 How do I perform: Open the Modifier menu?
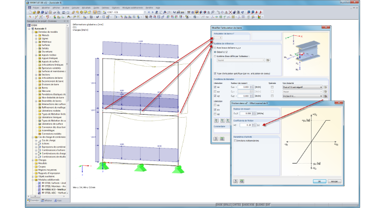tap(46, 8)
